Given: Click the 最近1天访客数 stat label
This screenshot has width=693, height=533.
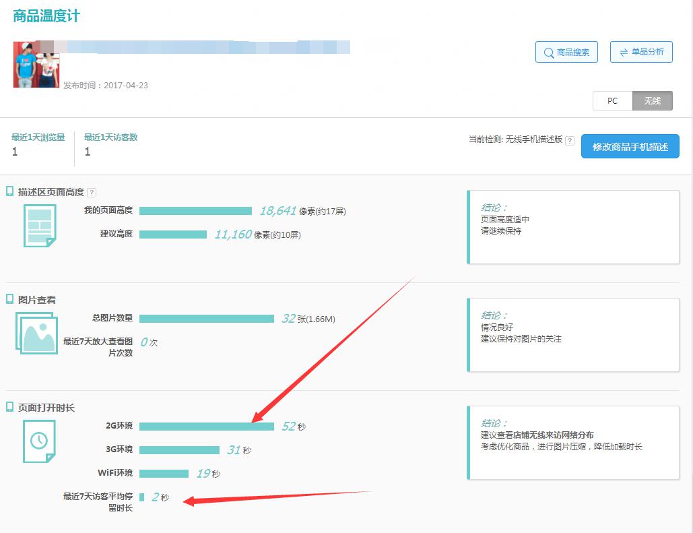Looking at the screenshot, I should pyautogui.click(x=110, y=137).
